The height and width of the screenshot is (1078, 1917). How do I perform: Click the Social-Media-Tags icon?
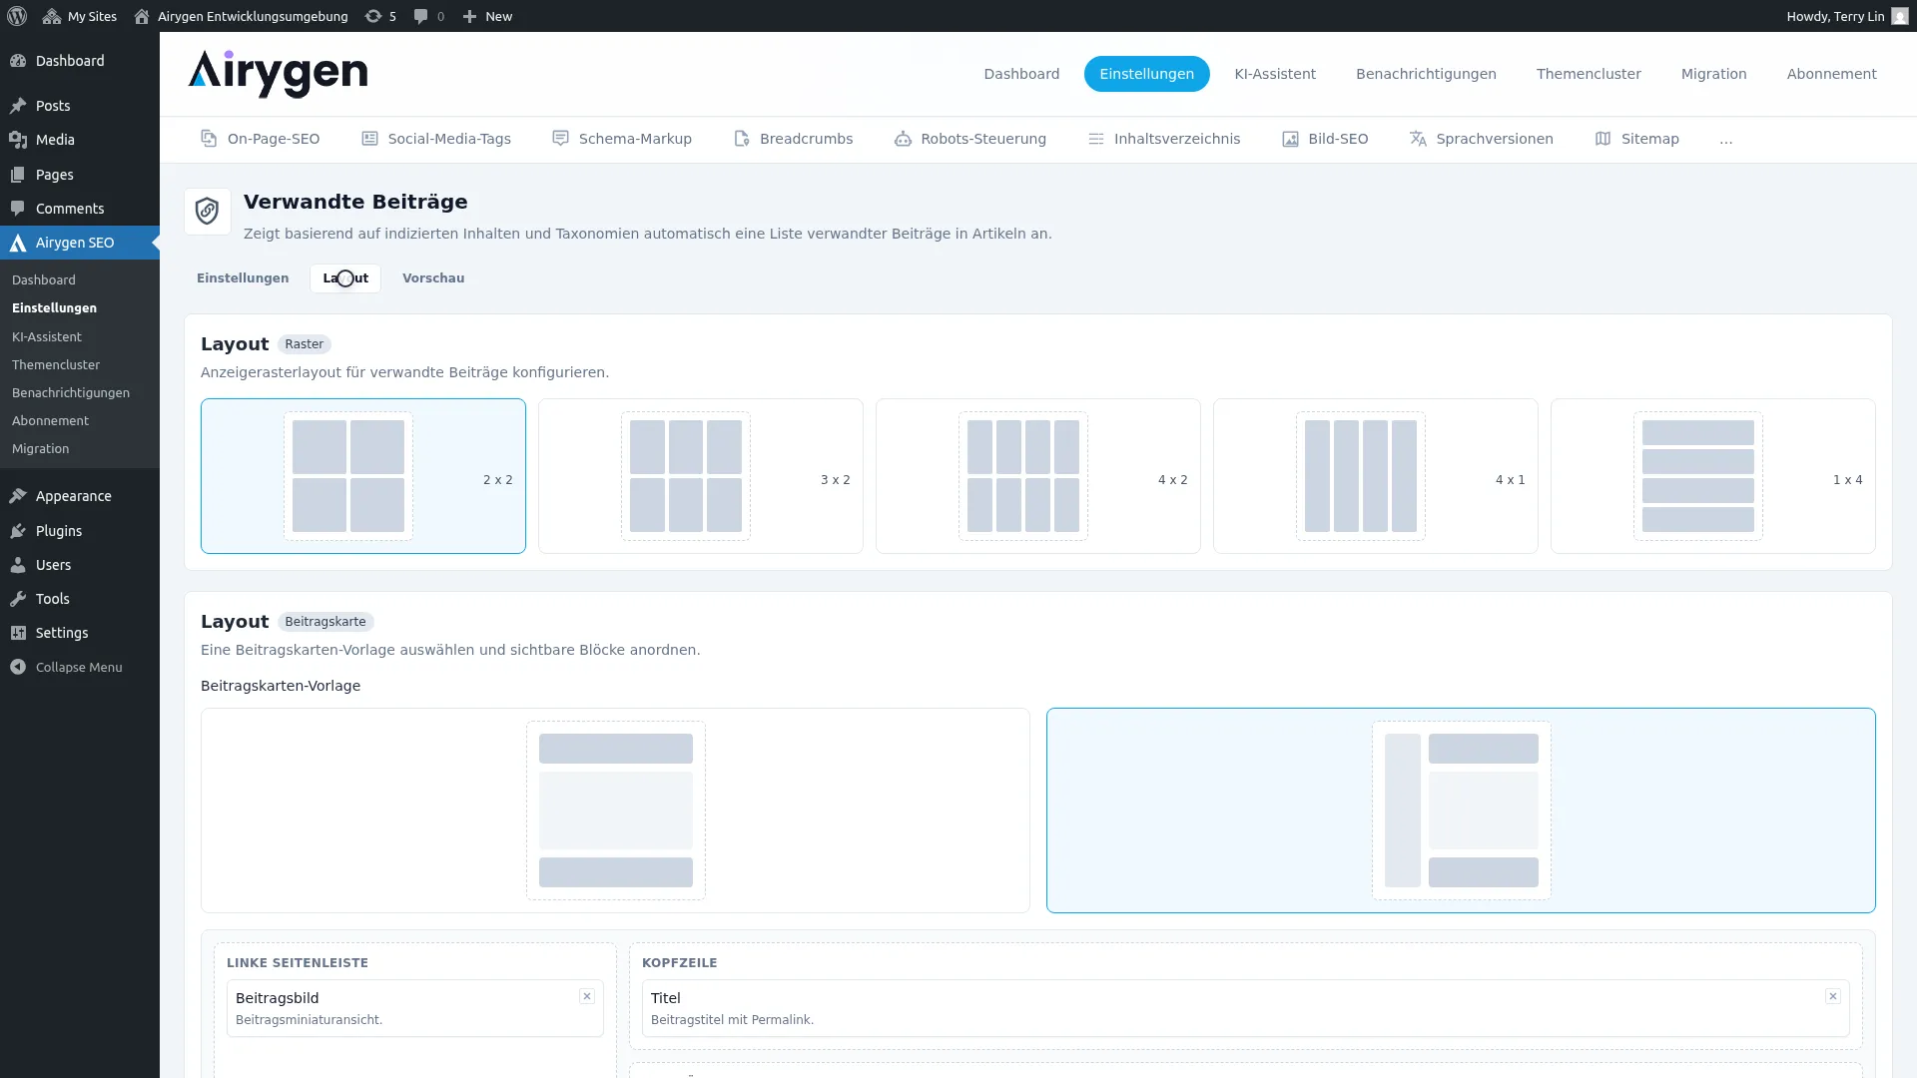(x=369, y=139)
